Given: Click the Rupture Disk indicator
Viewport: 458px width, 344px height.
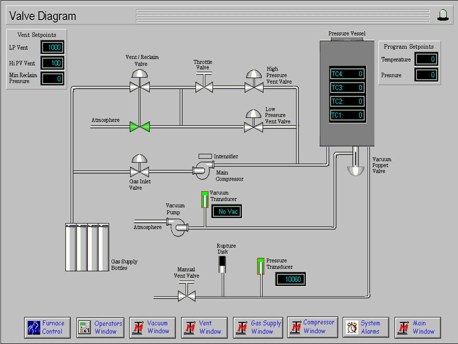Looking at the screenshot, I should pyautogui.click(x=222, y=264).
